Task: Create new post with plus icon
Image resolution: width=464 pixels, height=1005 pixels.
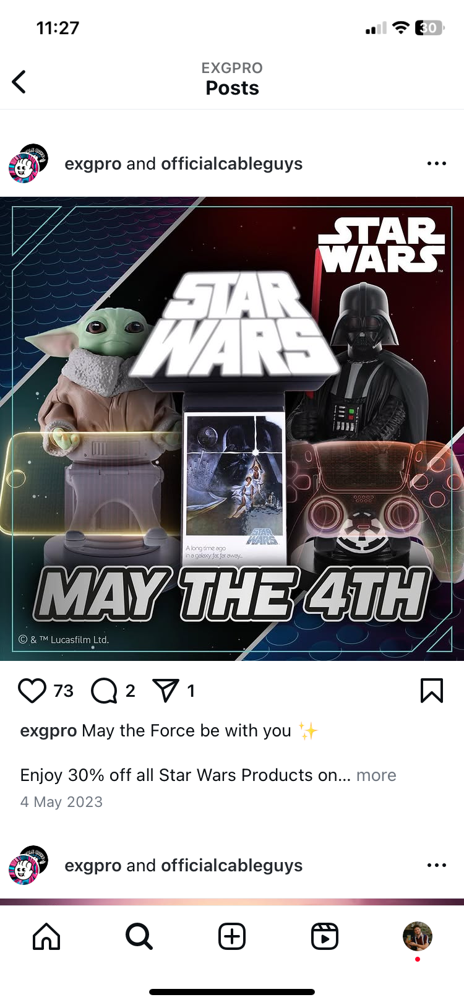Action: (x=232, y=936)
